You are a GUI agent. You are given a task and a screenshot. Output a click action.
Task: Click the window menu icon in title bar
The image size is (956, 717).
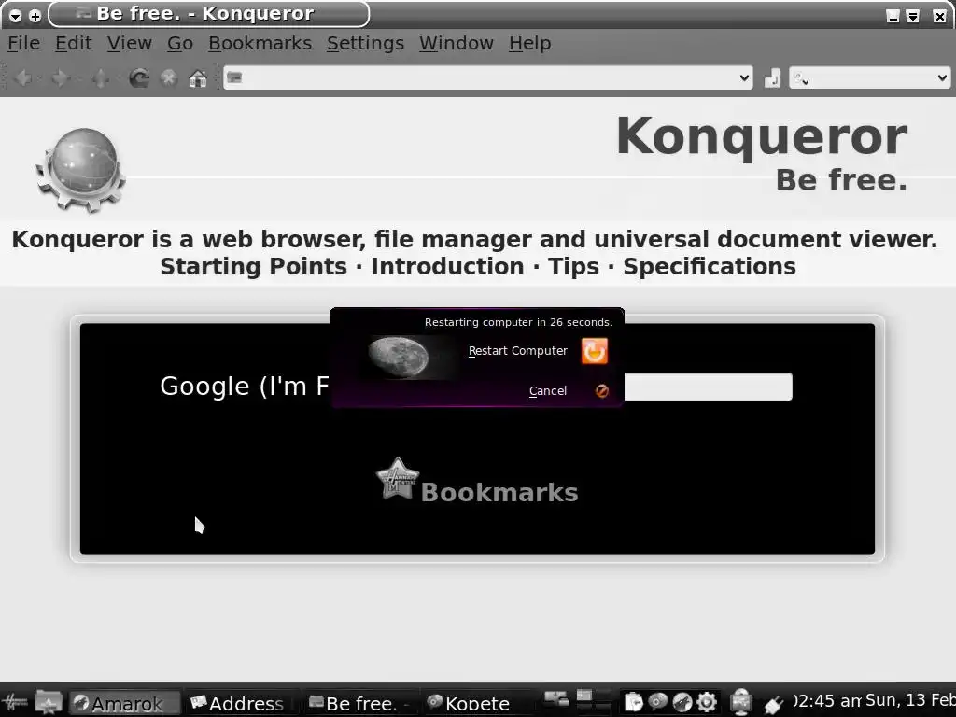point(16,16)
